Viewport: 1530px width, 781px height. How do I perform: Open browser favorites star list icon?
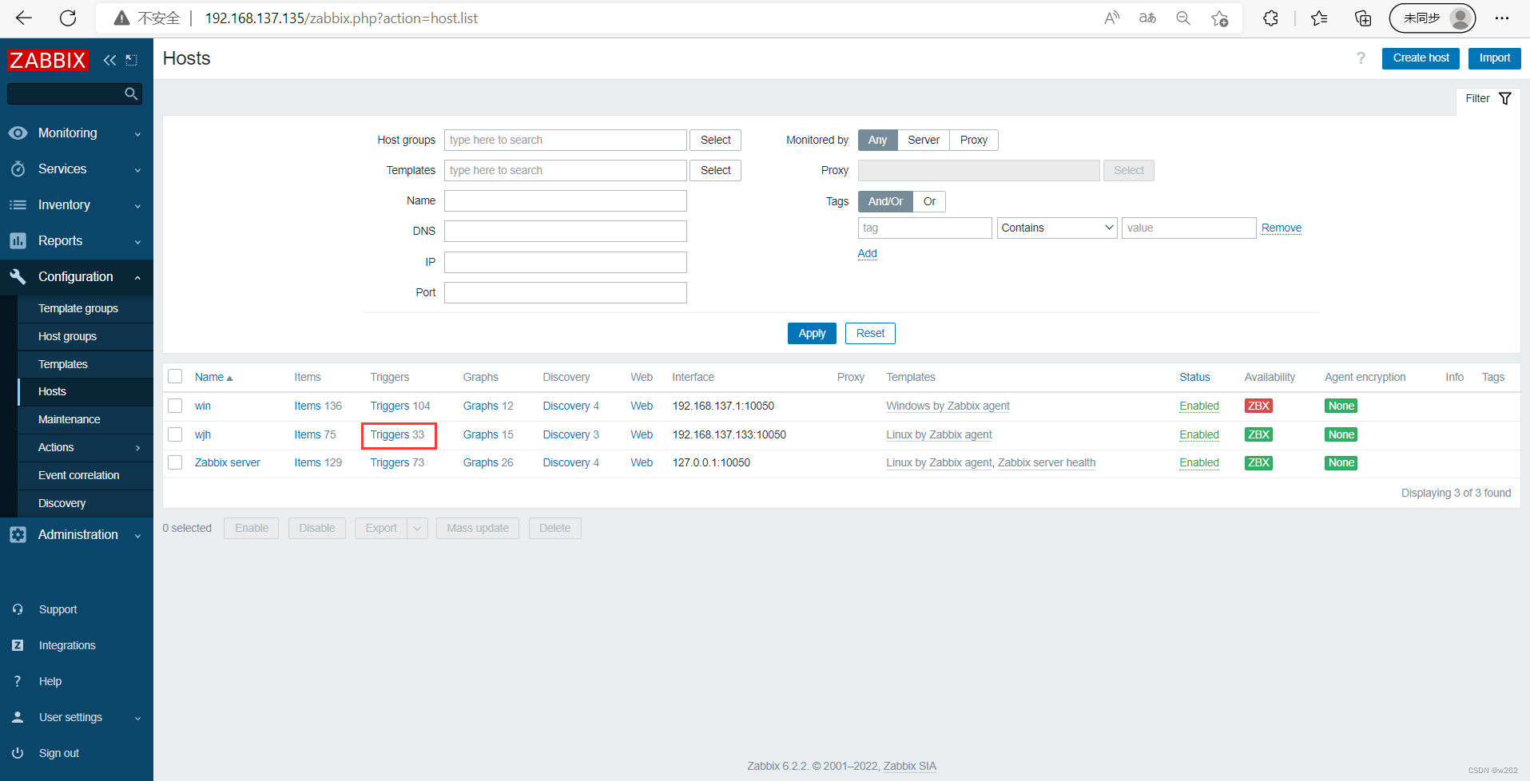click(1319, 18)
